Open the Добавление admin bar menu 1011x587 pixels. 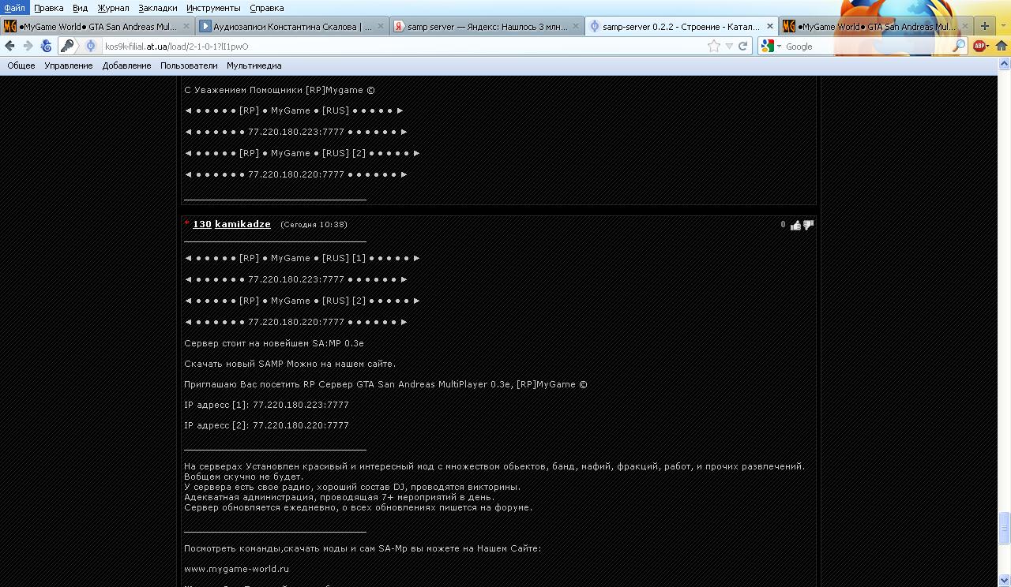[126, 65]
